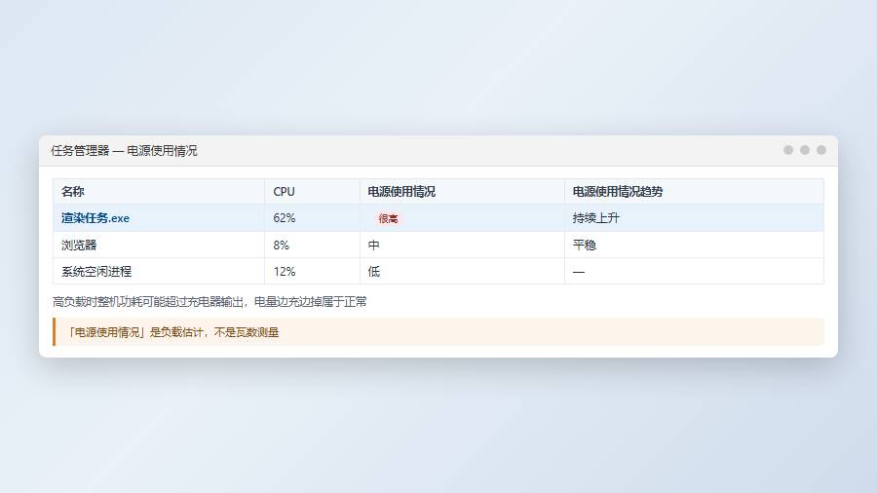Click the rightmost window control dot
The image size is (877, 493).
pos(821,150)
